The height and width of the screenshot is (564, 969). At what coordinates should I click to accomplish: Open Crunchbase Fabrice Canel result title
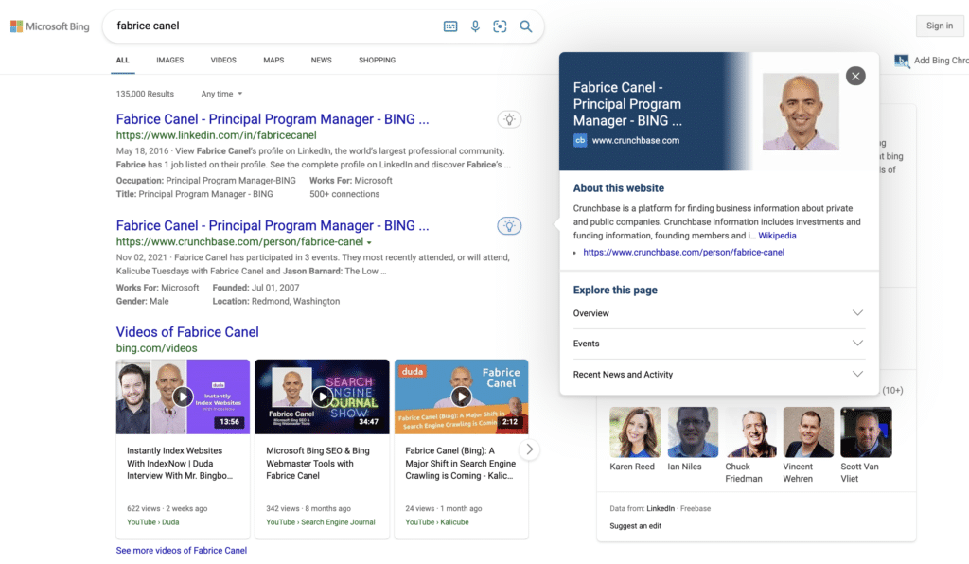273,225
